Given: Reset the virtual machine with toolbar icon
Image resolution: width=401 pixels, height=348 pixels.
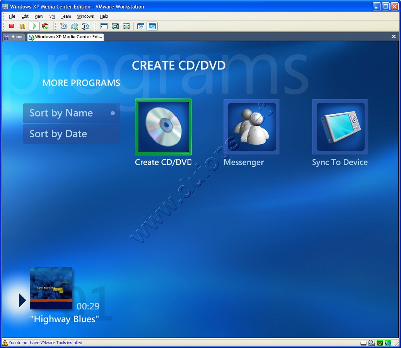Looking at the screenshot, I should tap(45, 26).
